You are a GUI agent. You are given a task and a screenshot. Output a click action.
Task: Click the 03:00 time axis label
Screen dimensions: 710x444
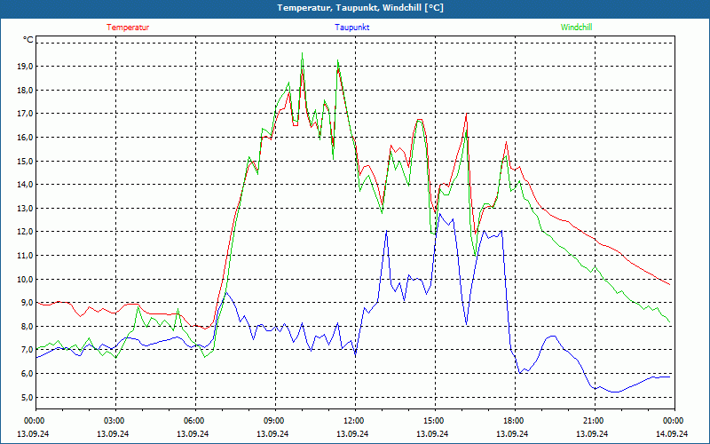tap(116, 421)
